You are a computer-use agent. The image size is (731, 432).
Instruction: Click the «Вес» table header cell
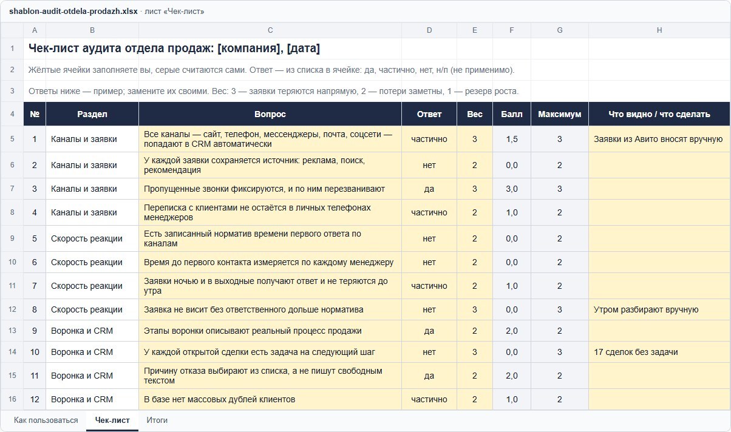(475, 114)
